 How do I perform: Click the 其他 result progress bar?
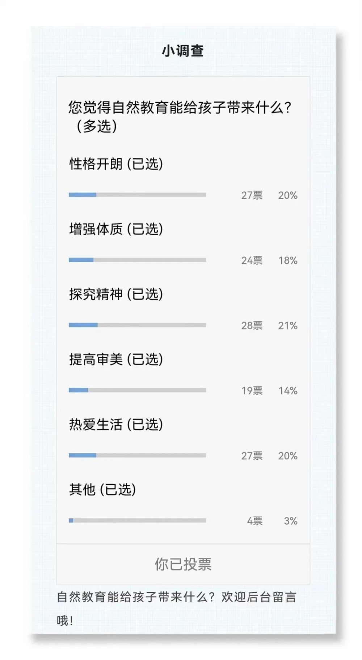tap(137, 521)
